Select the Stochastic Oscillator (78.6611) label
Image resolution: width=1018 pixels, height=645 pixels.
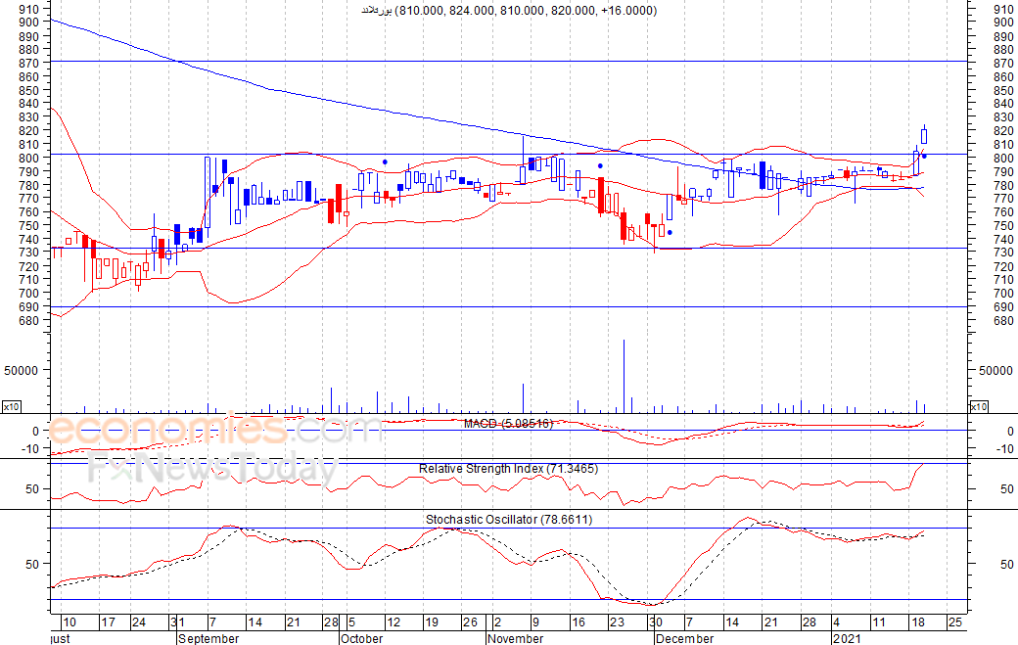pos(509,519)
